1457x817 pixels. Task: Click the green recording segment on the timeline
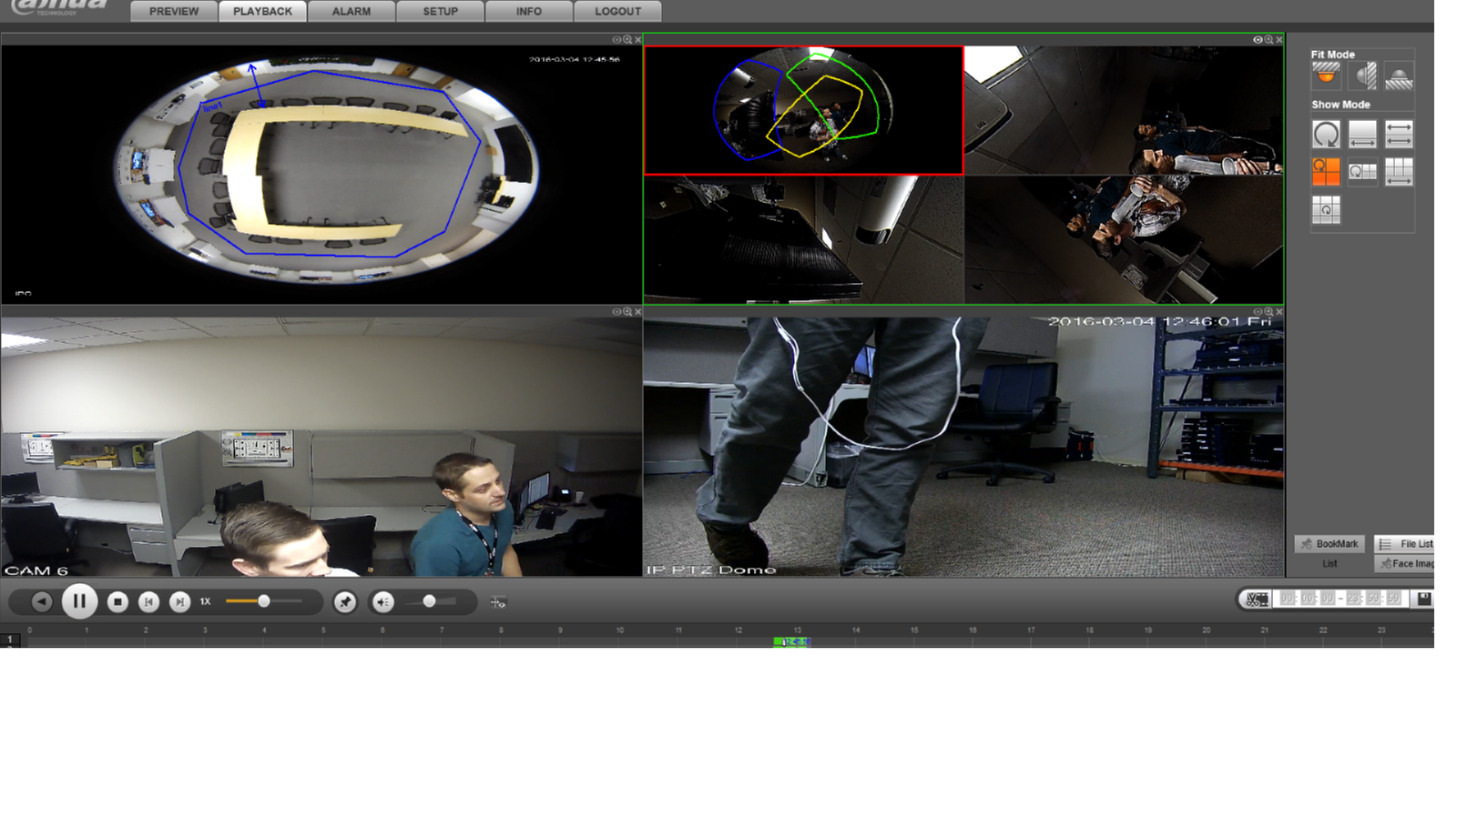pos(791,642)
